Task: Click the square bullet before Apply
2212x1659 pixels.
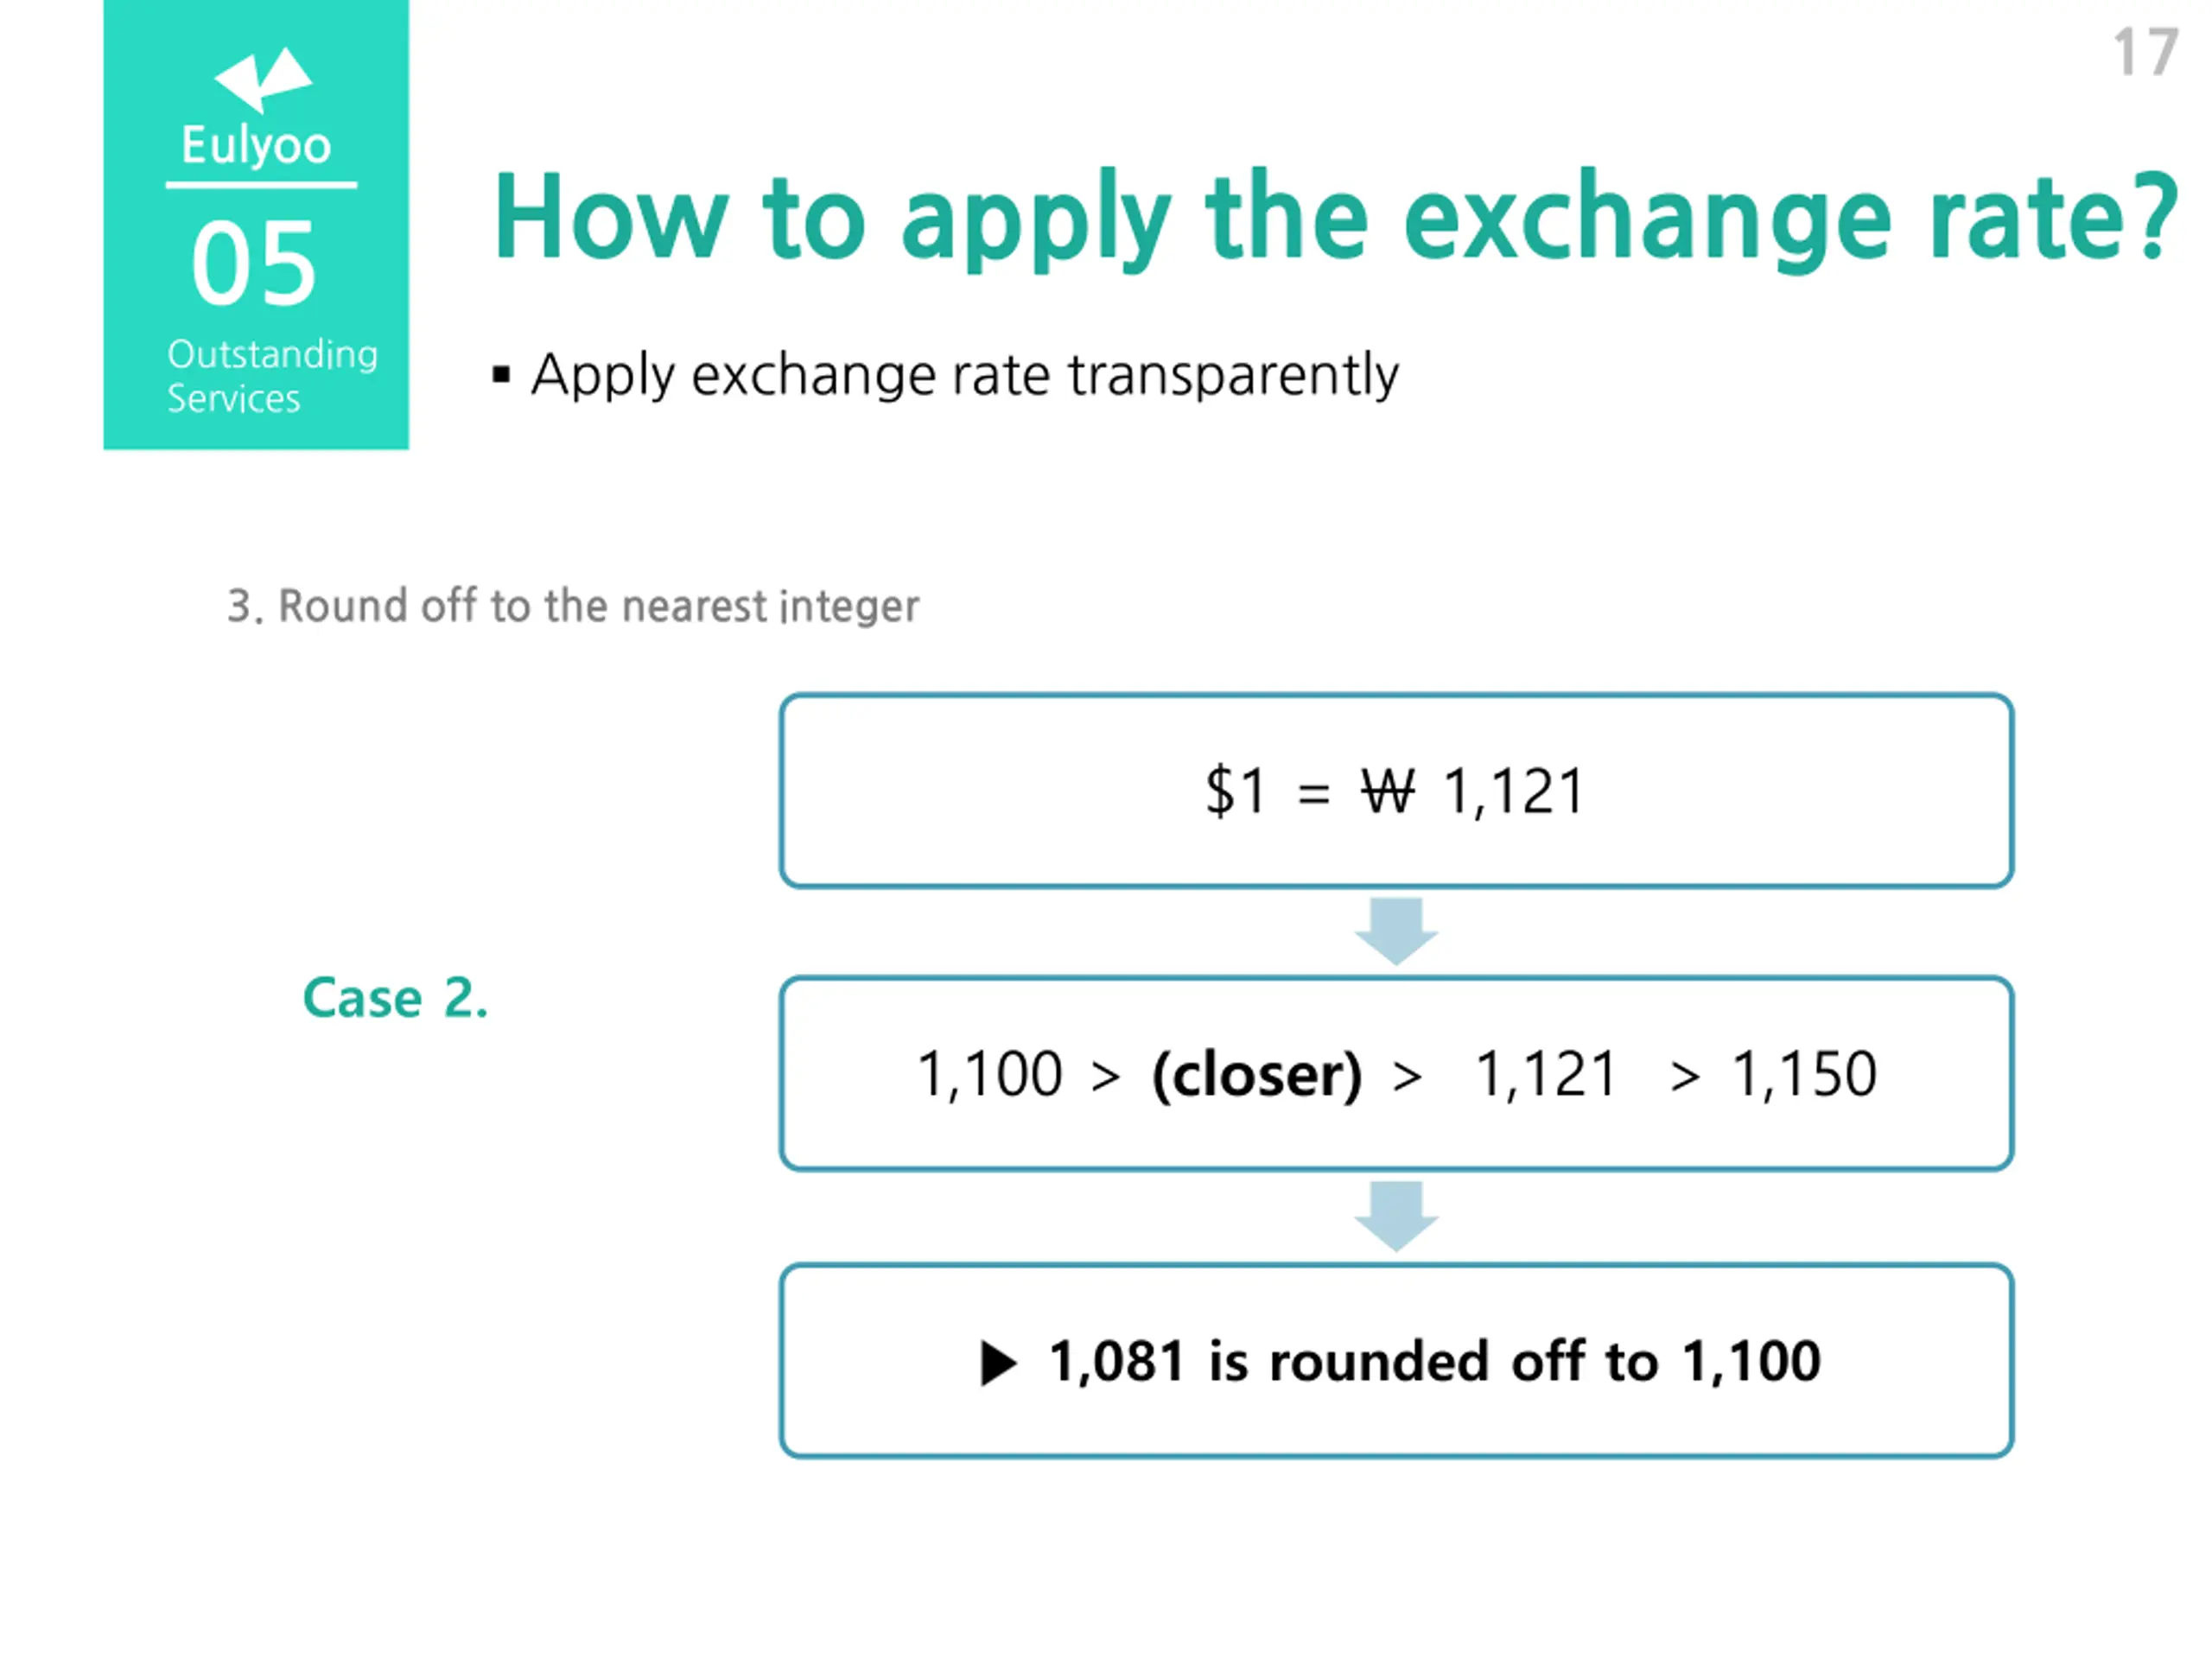Action: pyautogui.click(x=501, y=376)
